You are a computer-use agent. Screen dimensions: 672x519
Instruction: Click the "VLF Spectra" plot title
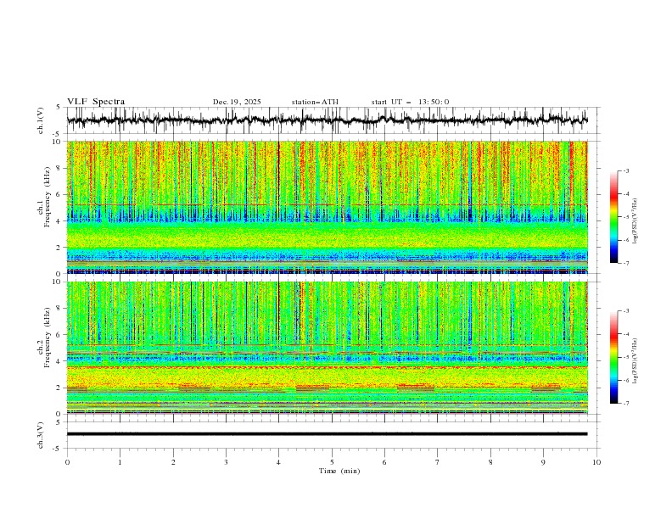click(x=96, y=102)
